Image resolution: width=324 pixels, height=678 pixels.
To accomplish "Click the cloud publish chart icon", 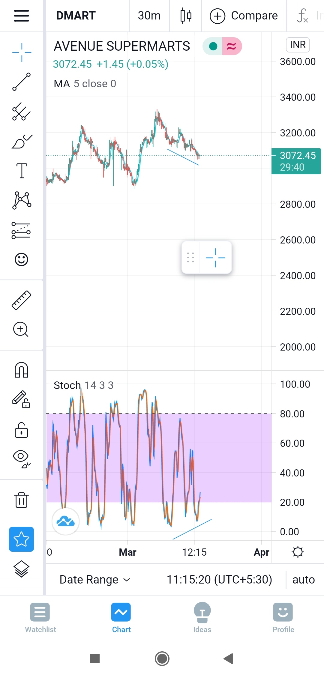I will click(x=65, y=521).
